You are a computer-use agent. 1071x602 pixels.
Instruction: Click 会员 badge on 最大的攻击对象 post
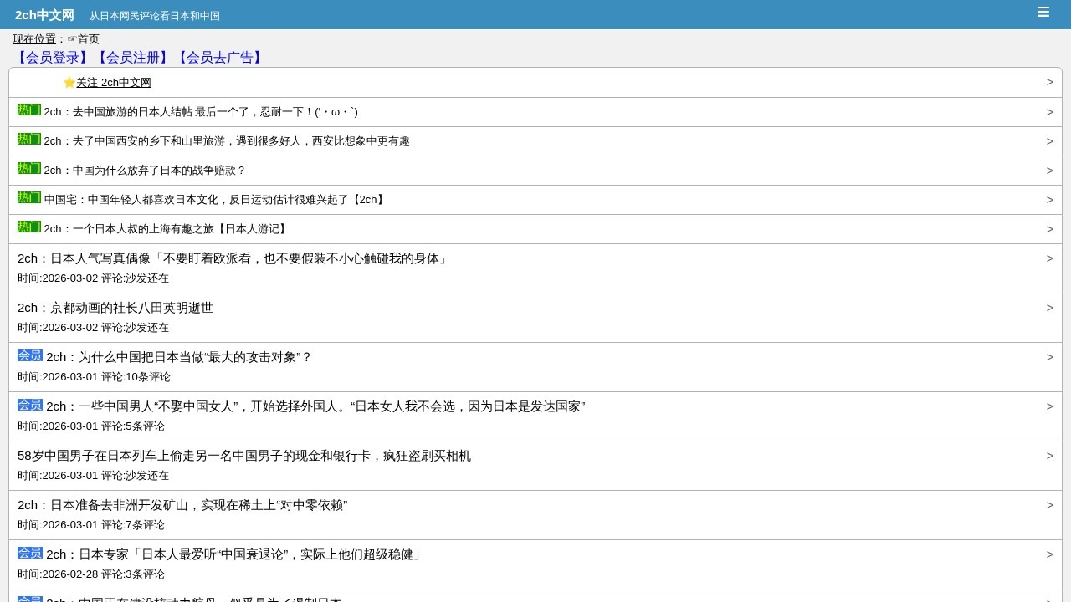30,356
